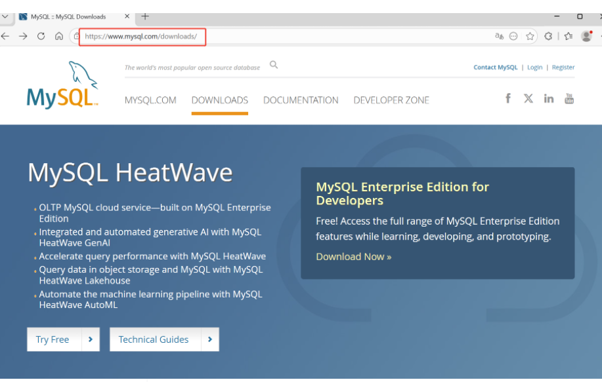Go to browser home icon

(x=58, y=37)
